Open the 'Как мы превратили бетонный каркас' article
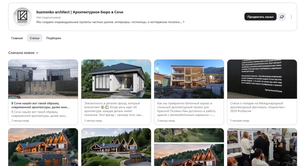Image resolution: width=305 pixels, height=166 pixels. point(187,109)
